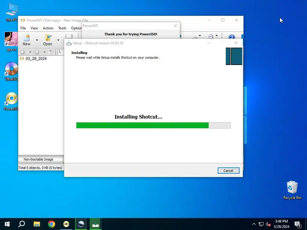The height and width of the screenshot is (230, 307).
Task: Click the Forward navigation arrow in PowerISO
Action: [x=37, y=52]
